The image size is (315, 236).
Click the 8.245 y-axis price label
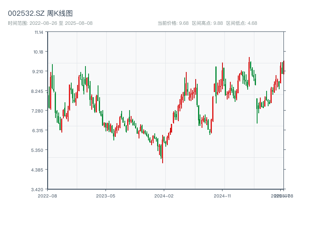point(38,91)
